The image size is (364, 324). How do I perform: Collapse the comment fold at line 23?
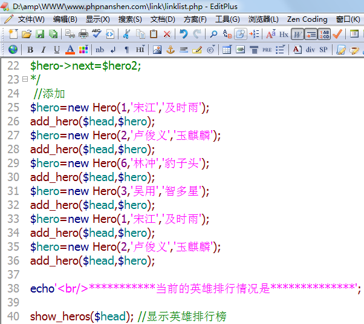coord(25,79)
